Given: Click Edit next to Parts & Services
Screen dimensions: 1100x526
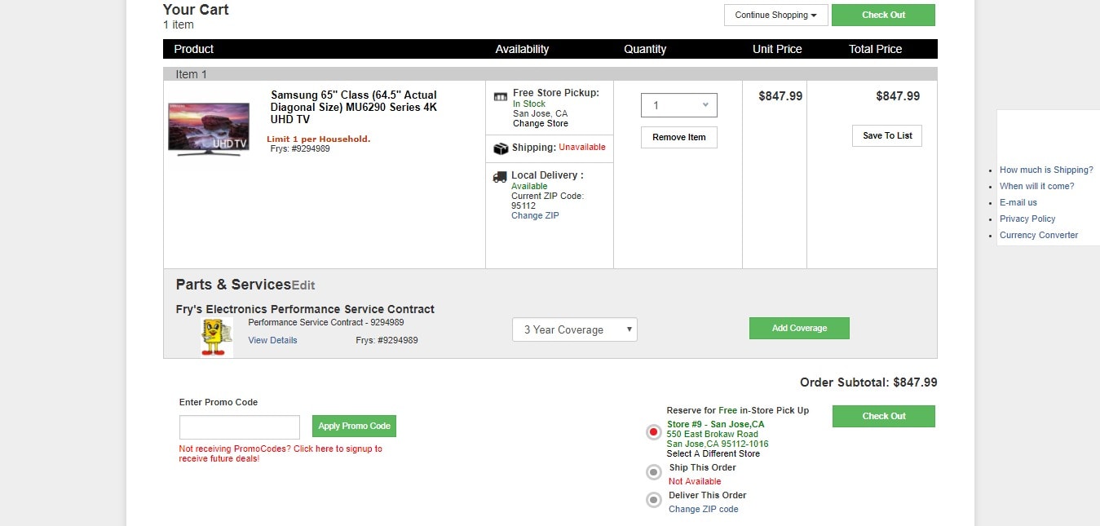Looking at the screenshot, I should click(x=303, y=285).
